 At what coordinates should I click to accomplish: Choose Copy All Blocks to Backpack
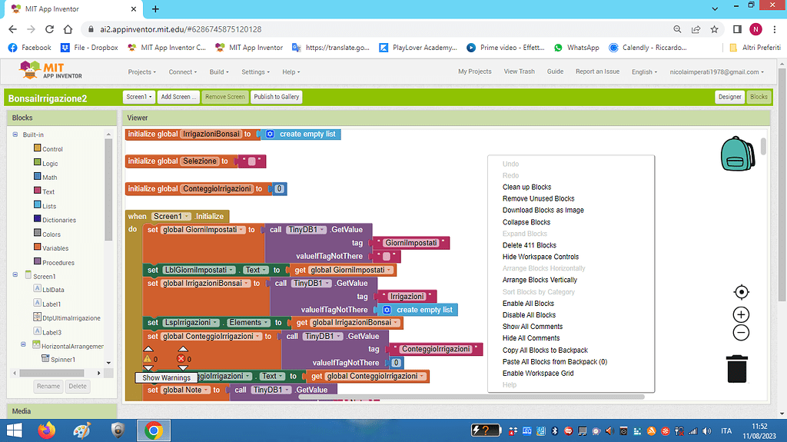point(545,350)
